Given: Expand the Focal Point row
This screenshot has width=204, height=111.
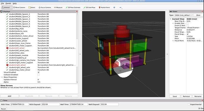Looking at the screenshot, I should click(173, 41).
